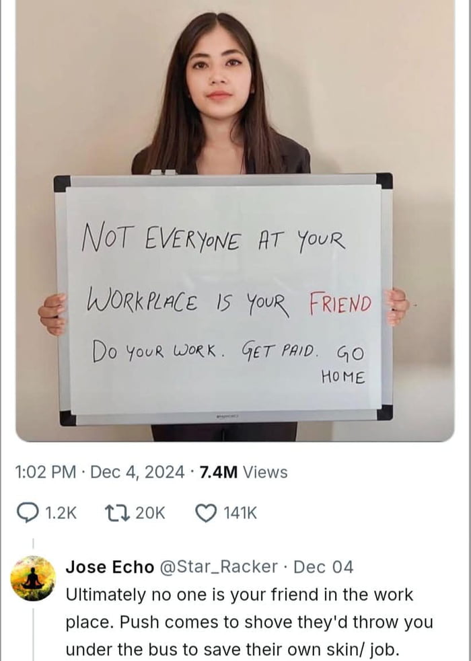
Task: Open the whiteboard photo full size
Action: click(235, 221)
